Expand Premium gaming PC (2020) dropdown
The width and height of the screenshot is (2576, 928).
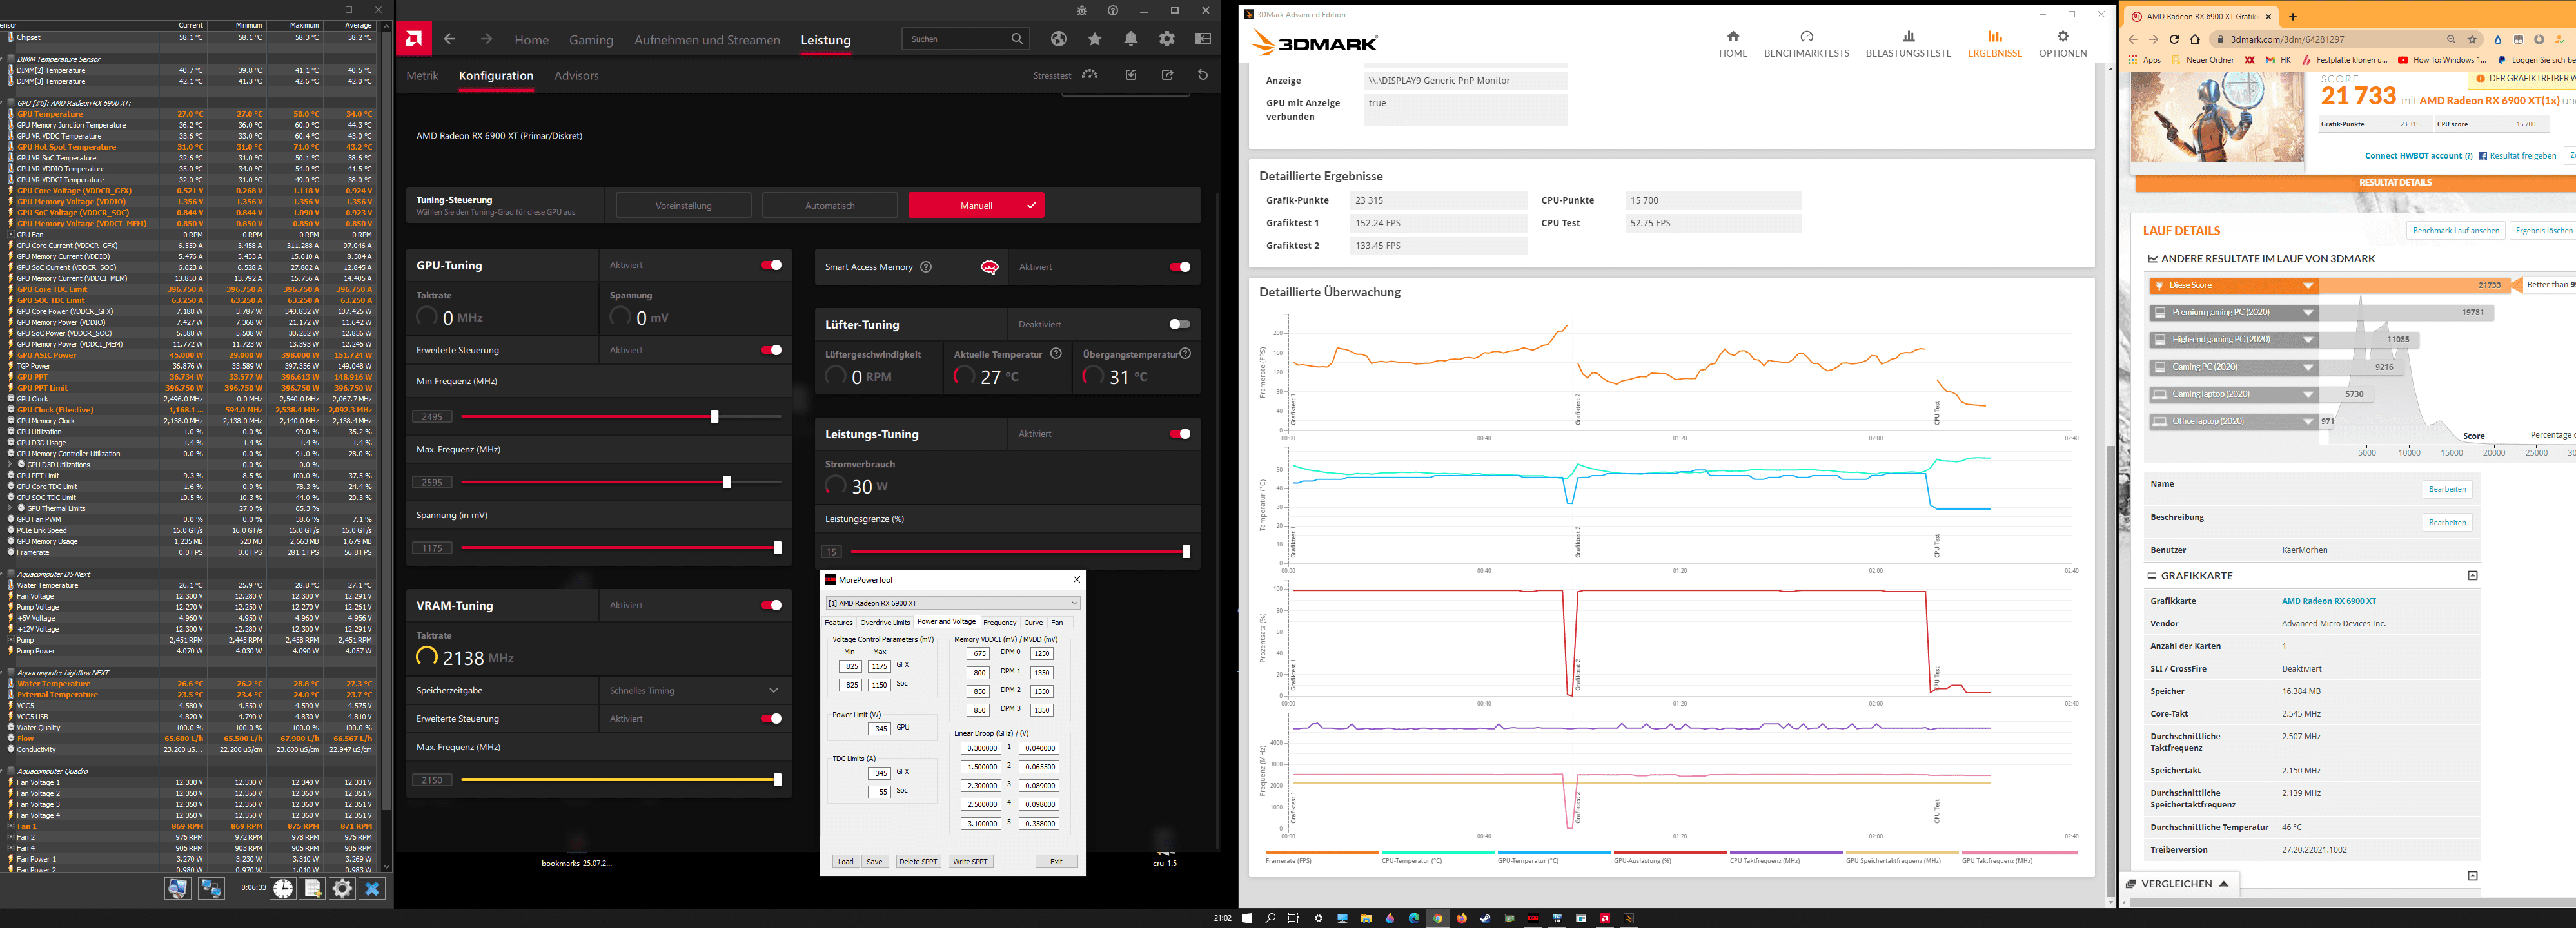click(2308, 313)
